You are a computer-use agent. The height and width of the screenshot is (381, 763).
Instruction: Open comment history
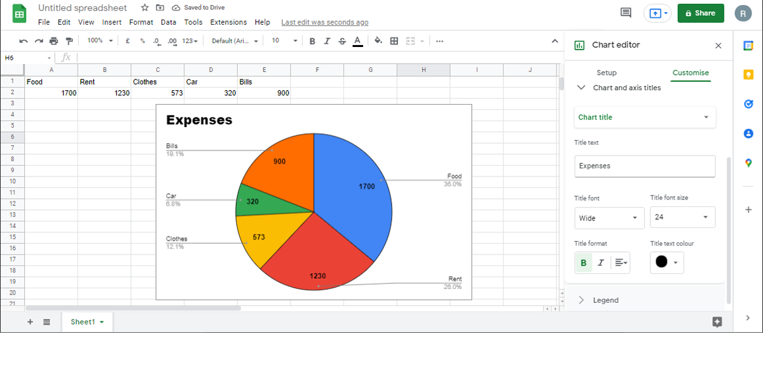click(x=626, y=13)
